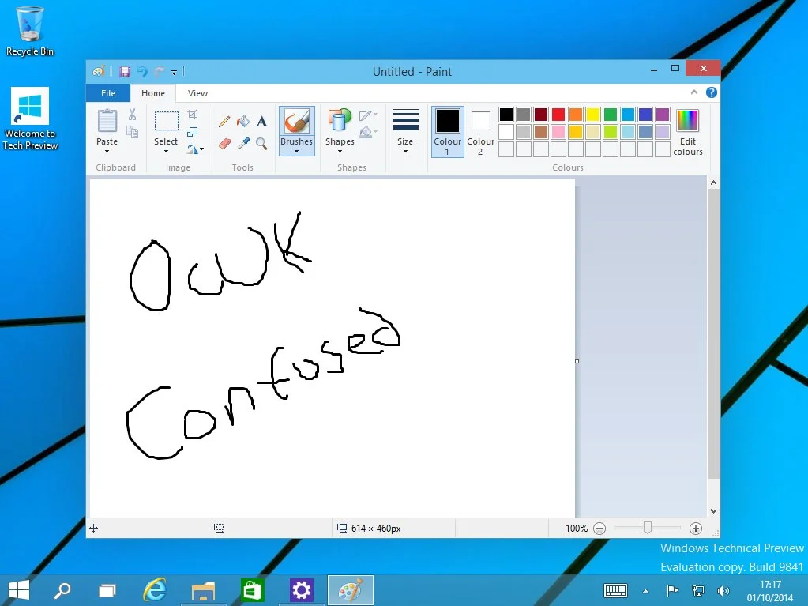Open Paint Help question mark icon

point(711,92)
